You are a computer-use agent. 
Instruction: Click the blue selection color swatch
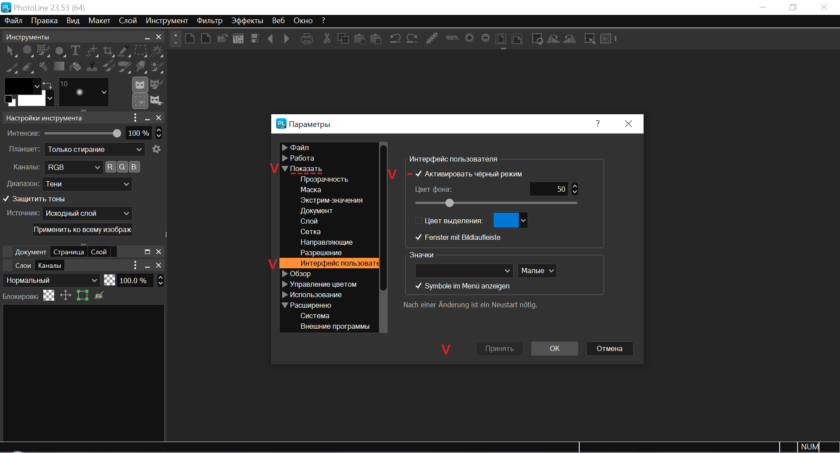pyautogui.click(x=505, y=220)
